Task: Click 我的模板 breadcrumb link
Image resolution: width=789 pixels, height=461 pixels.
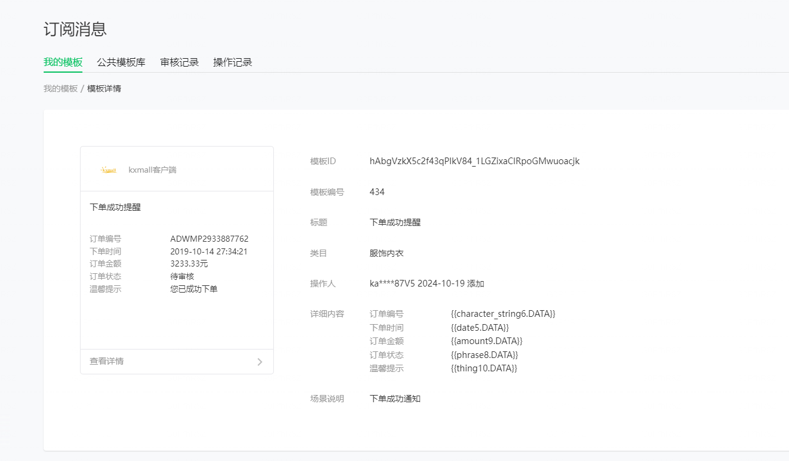Action: point(61,88)
